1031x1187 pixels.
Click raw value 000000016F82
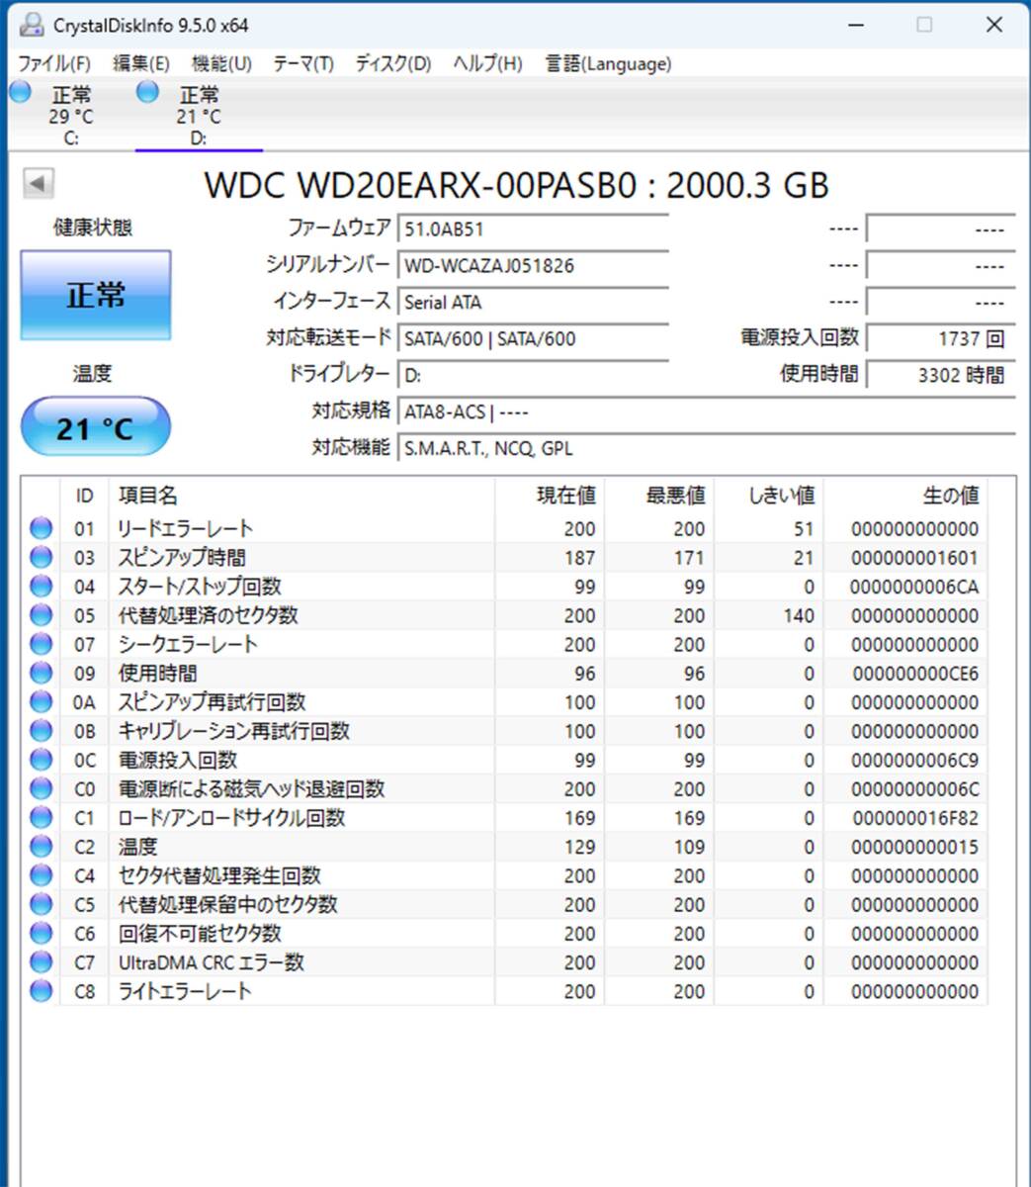(x=914, y=818)
